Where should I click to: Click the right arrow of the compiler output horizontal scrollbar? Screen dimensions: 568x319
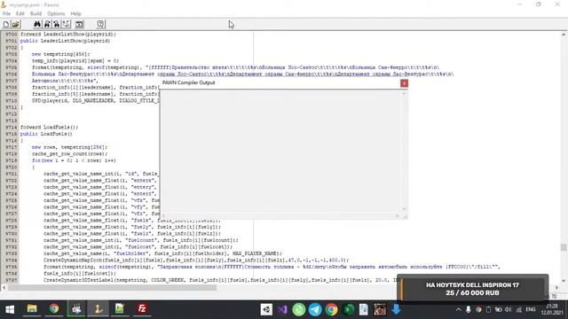398,215
